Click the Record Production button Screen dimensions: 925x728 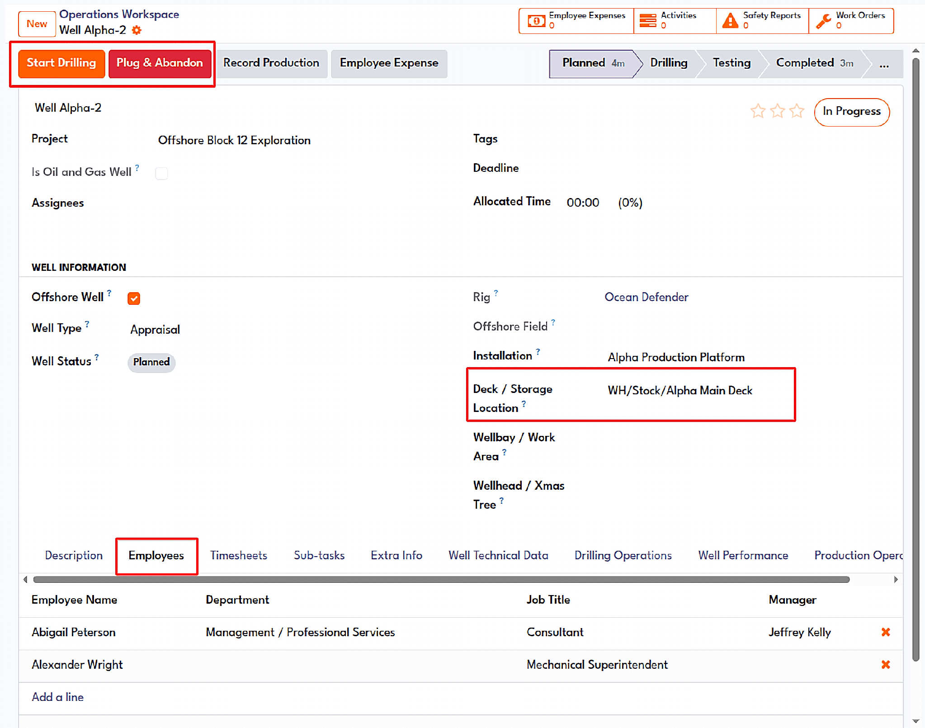[x=271, y=63]
